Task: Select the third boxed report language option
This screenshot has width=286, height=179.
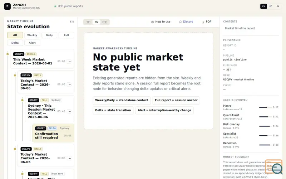Action: [105, 22]
